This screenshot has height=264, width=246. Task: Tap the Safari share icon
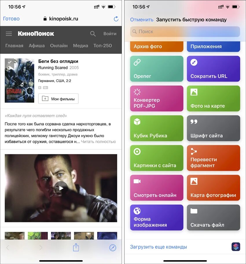[x=76, y=247]
